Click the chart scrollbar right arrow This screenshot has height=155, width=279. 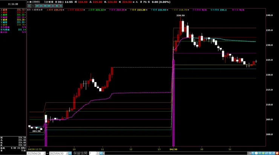pos(250,153)
